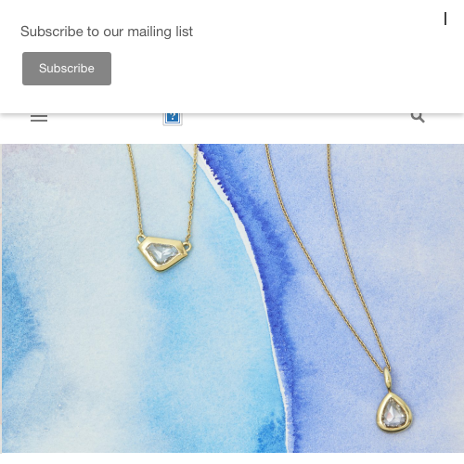
Task: Click the 'Subscribe to our mailing list' text
Action: pyautogui.click(x=107, y=32)
